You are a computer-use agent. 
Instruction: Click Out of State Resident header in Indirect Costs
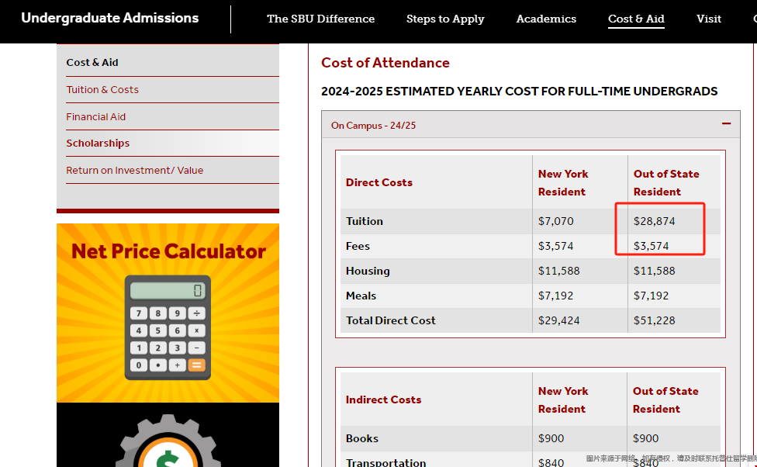tap(665, 400)
